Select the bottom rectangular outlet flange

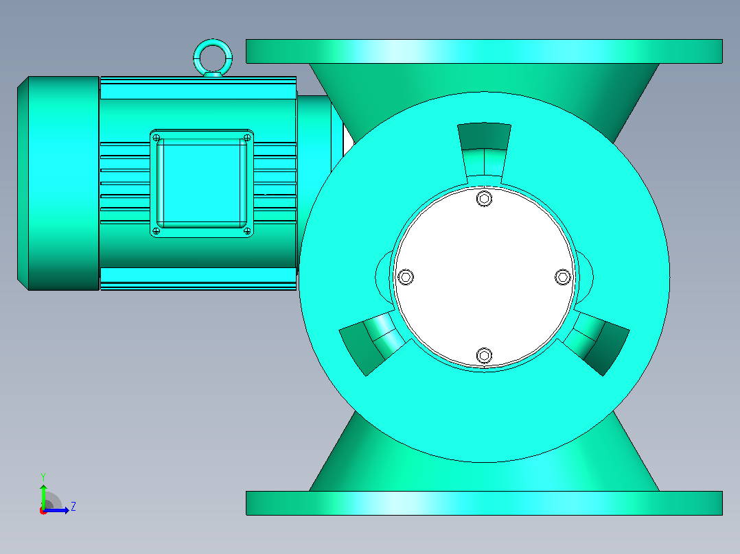coord(484,503)
